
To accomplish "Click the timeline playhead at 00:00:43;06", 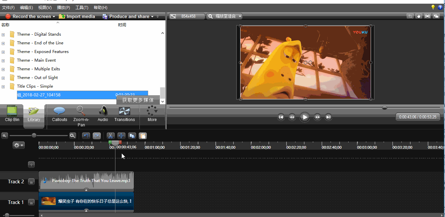I will 115,143.
